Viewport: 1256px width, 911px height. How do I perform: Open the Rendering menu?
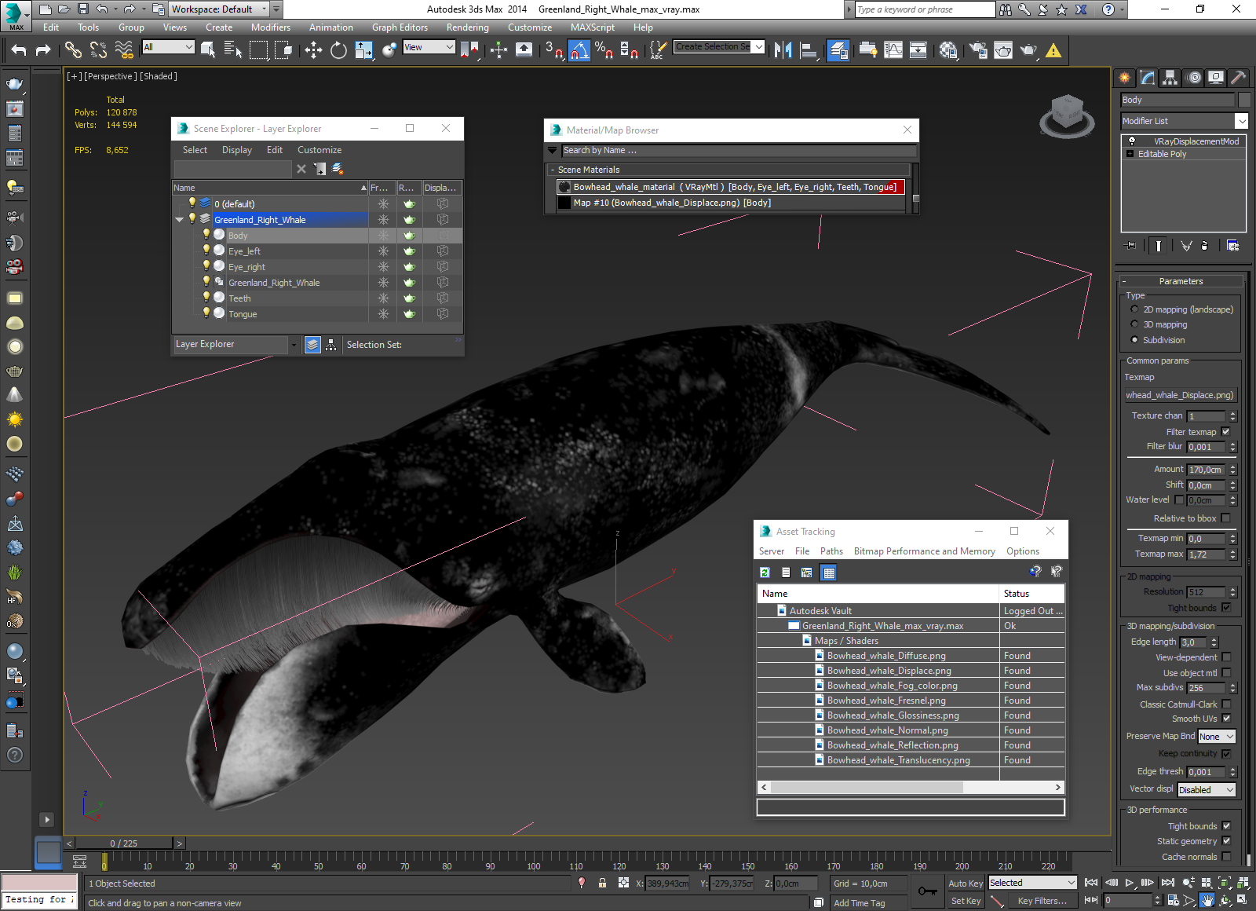click(467, 27)
